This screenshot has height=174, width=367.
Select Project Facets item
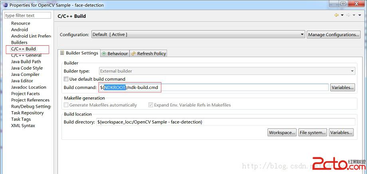click(25, 94)
